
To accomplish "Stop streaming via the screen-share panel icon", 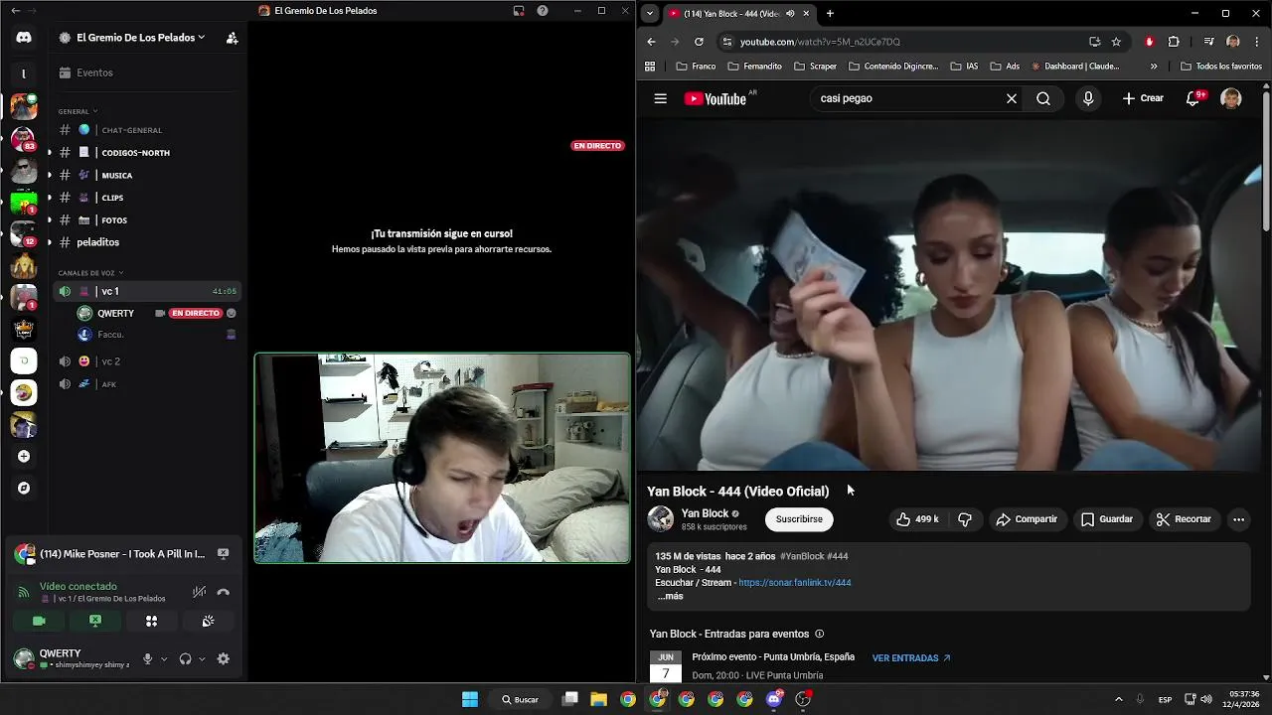I will pyautogui.click(x=224, y=554).
